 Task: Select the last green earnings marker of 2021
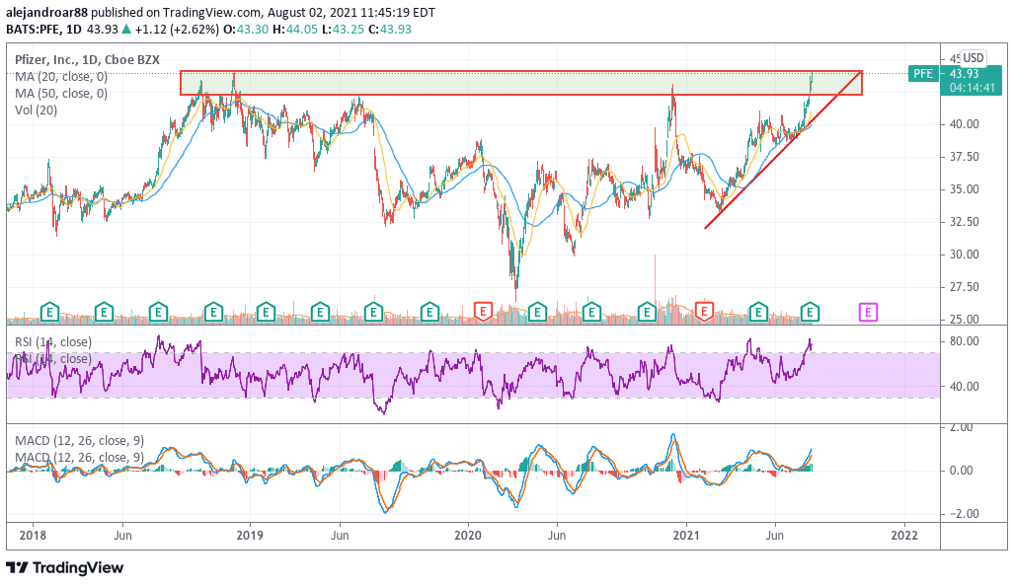coord(811,313)
